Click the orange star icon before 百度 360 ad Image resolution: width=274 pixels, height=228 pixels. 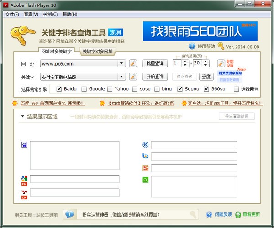tap(15, 103)
